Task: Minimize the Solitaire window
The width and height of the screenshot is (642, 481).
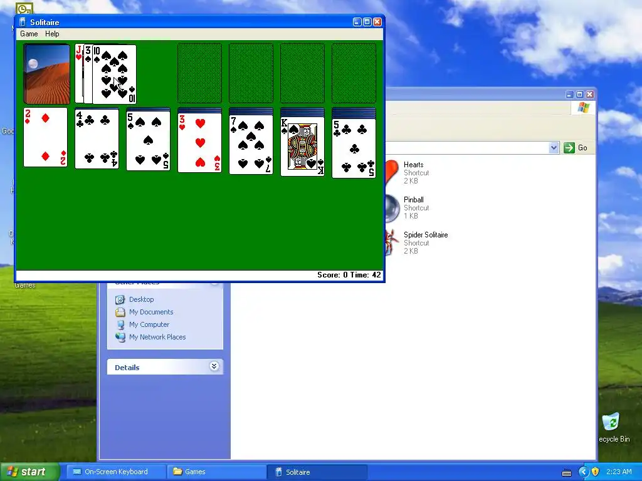Action: point(357,22)
